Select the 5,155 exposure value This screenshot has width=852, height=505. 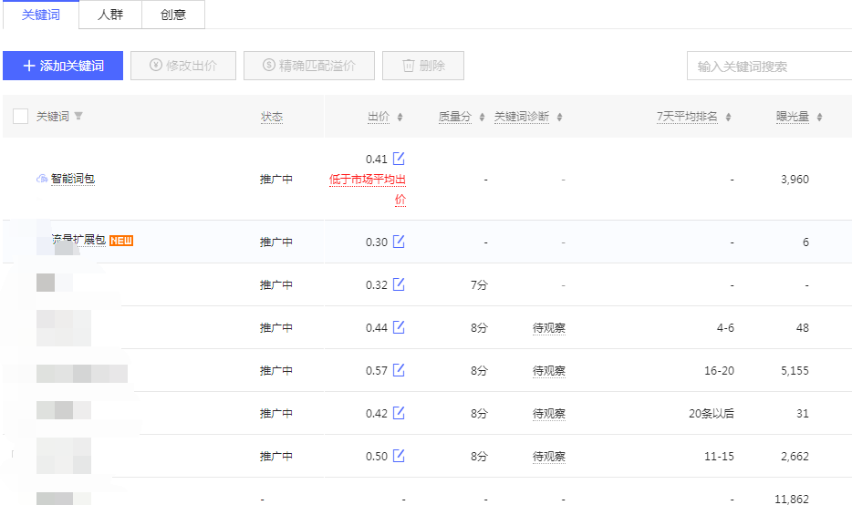795,371
